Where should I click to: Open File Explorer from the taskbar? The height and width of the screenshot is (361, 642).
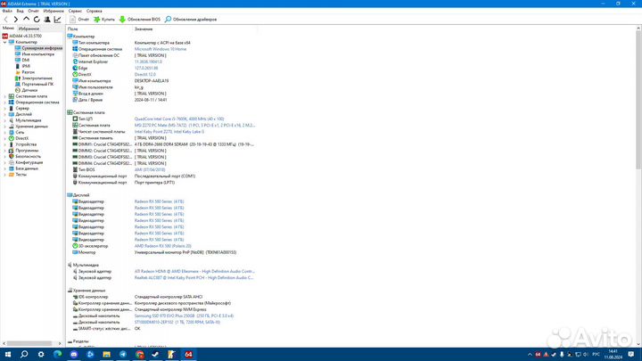coord(106,355)
